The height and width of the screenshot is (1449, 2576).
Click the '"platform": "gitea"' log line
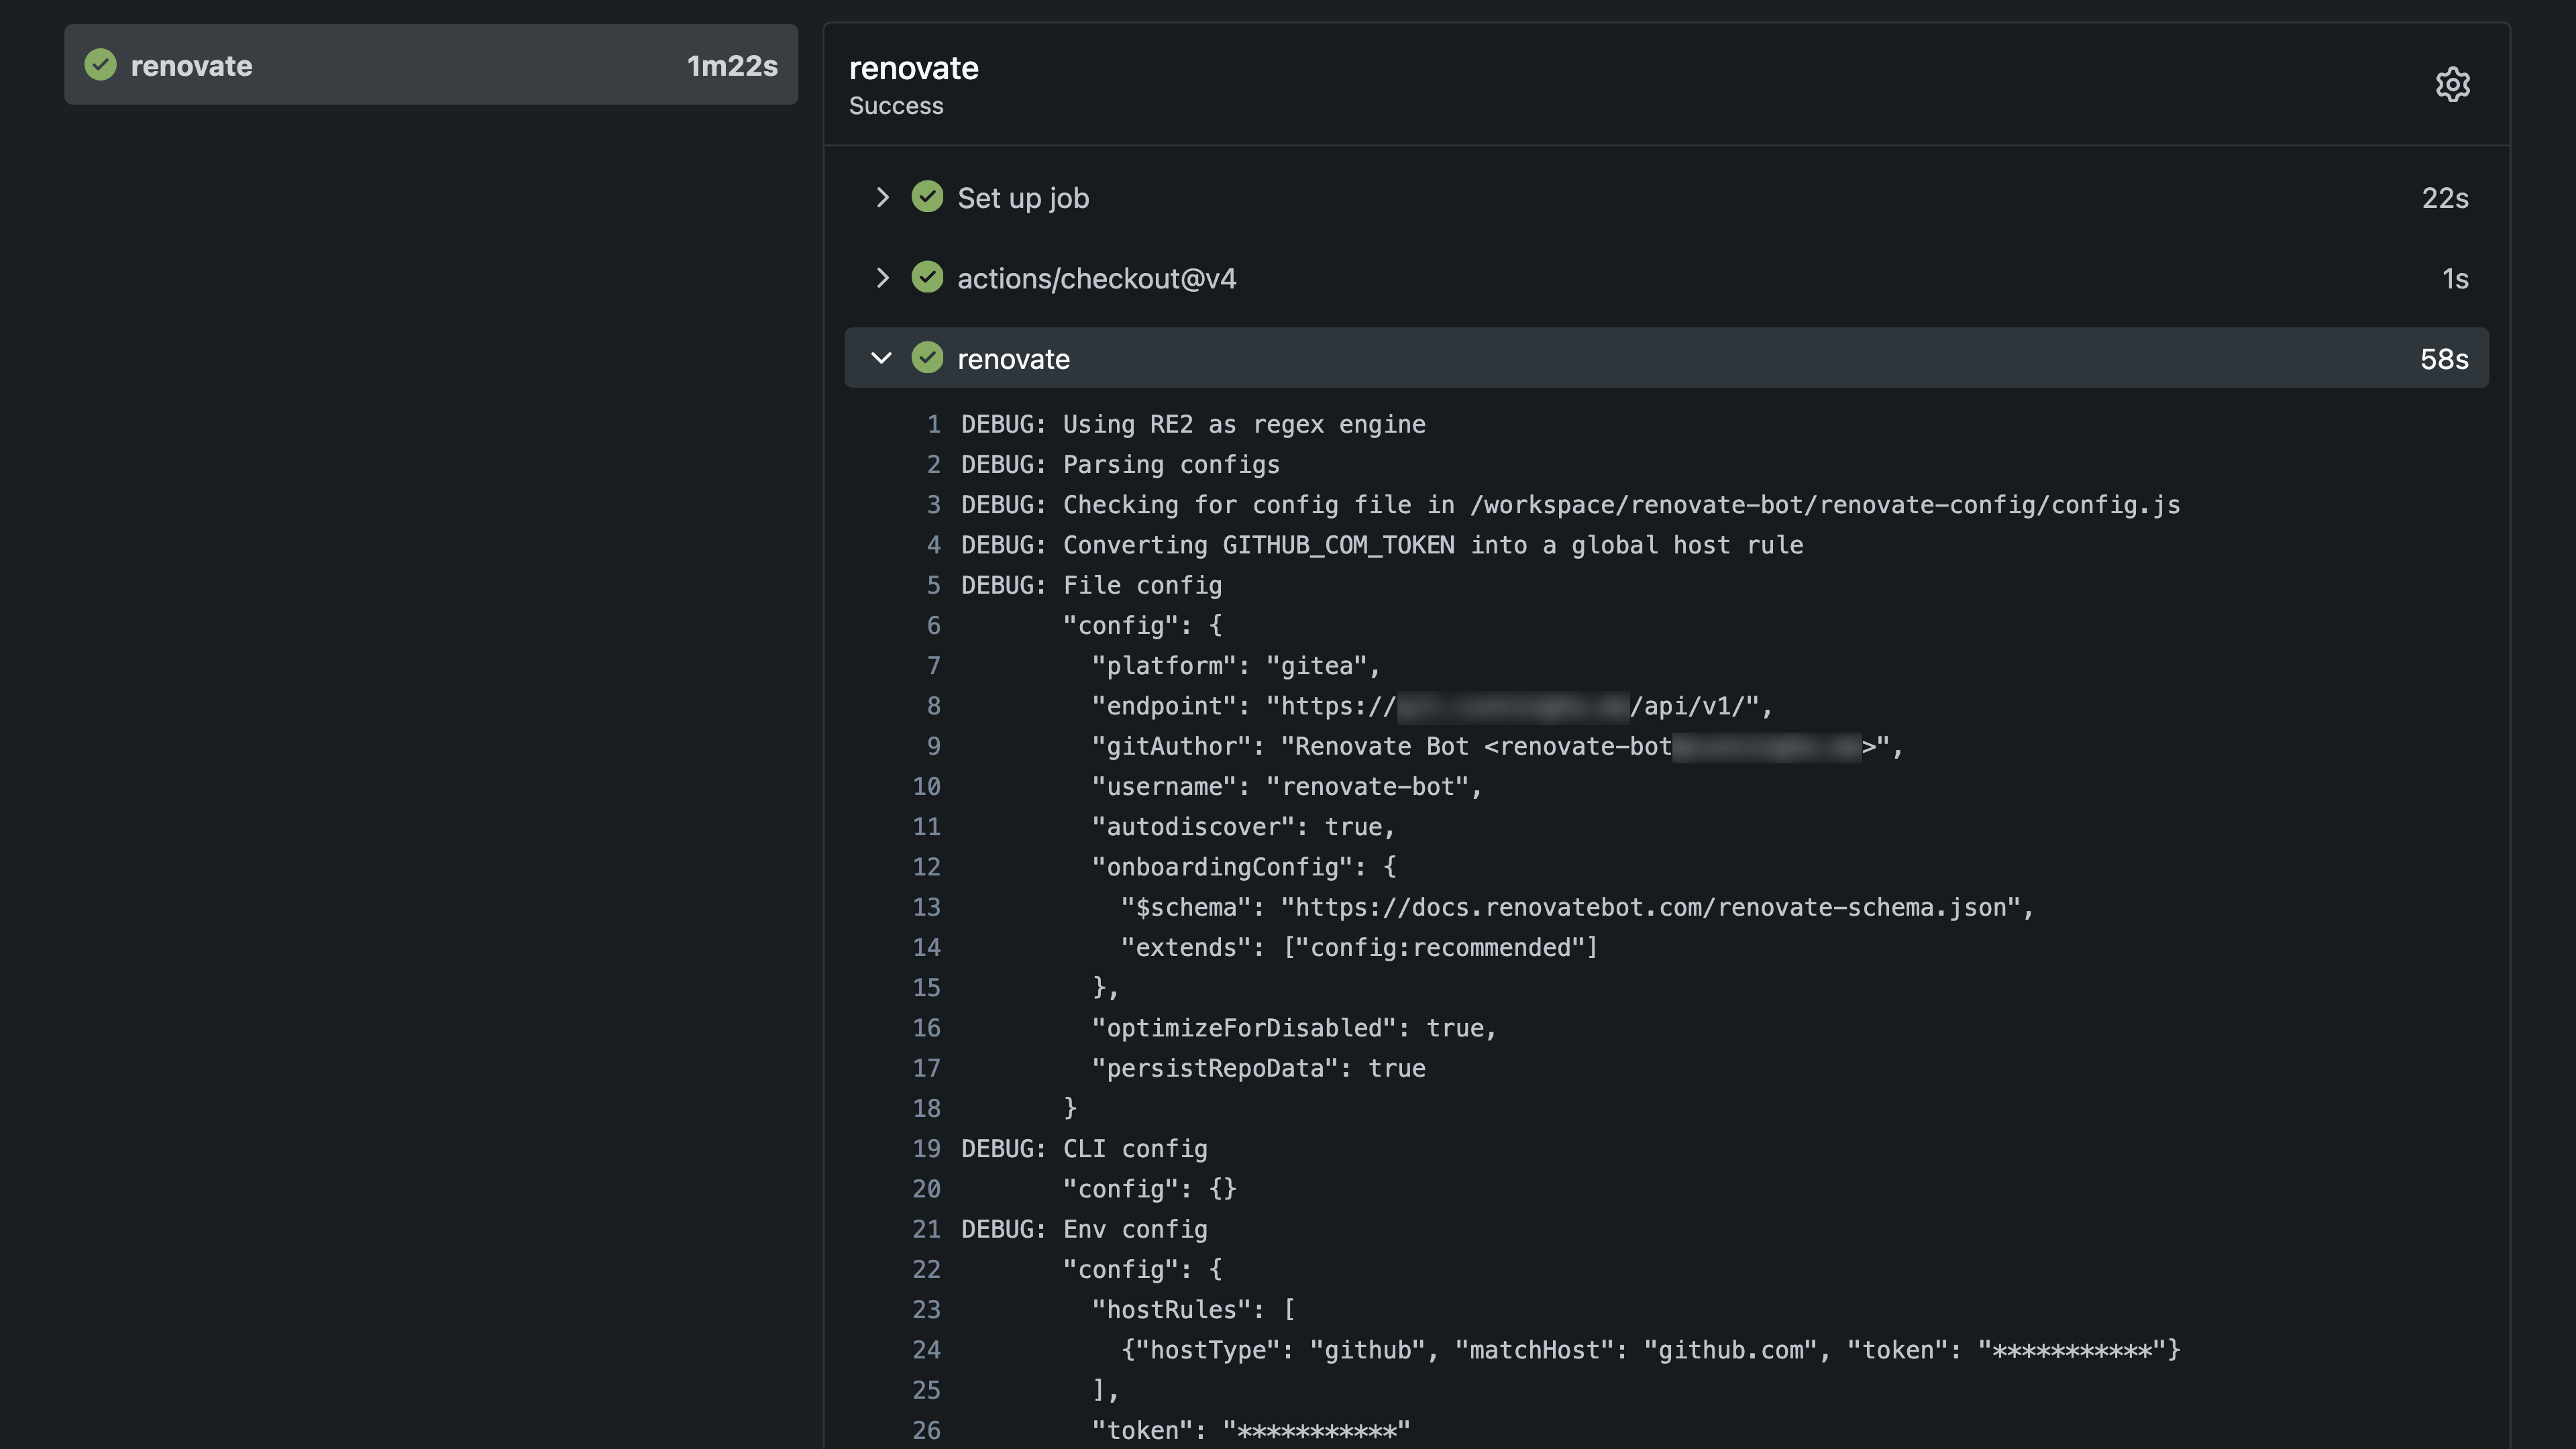coord(1236,666)
